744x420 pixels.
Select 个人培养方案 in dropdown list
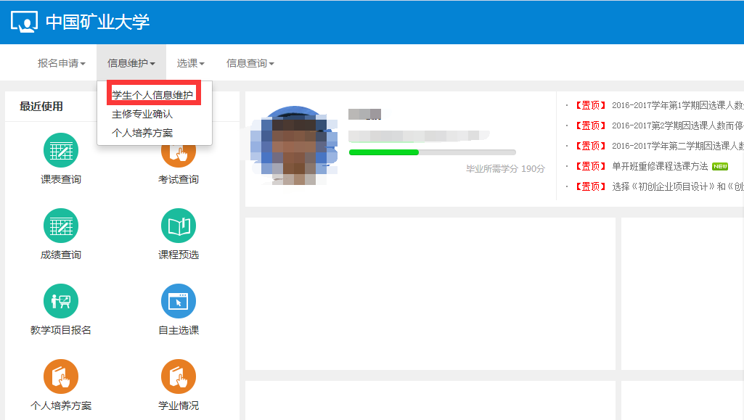[142, 133]
